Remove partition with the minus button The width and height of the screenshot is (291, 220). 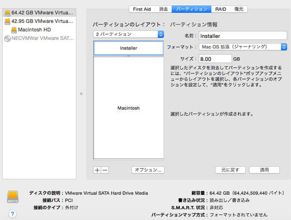click(x=105, y=170)
